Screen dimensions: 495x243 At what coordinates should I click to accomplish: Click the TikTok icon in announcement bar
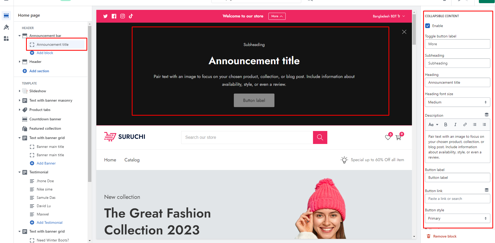[131, 16]
